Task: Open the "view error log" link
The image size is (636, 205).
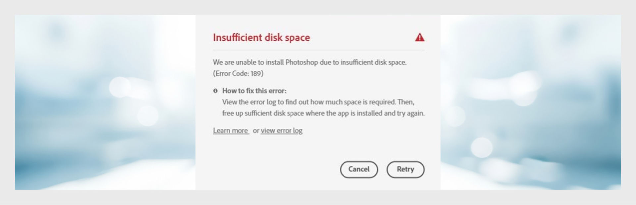Action: click(282, 131)
